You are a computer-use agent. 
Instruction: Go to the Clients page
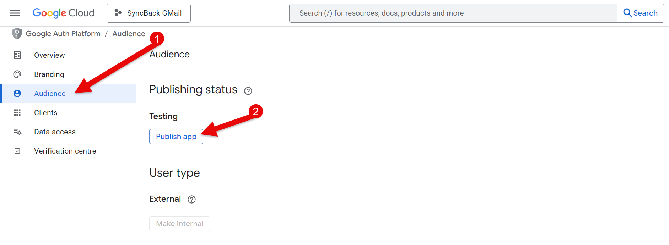click(45, 113)
